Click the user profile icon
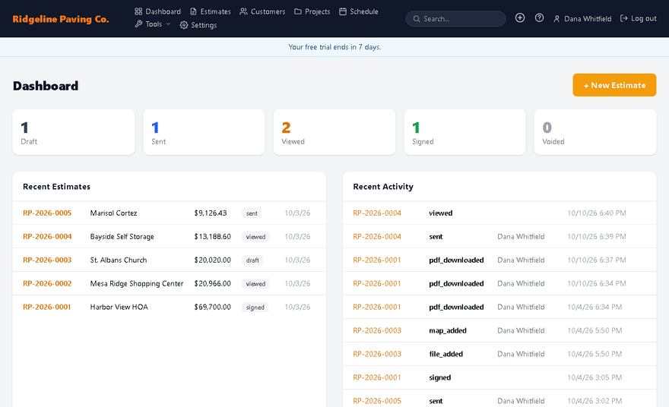 tap(556, 19)
